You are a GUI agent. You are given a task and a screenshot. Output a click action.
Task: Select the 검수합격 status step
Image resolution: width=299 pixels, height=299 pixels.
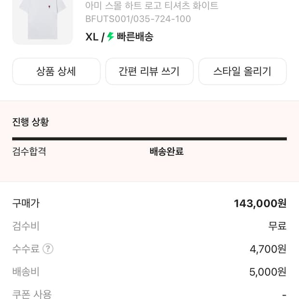coord(29,151)
